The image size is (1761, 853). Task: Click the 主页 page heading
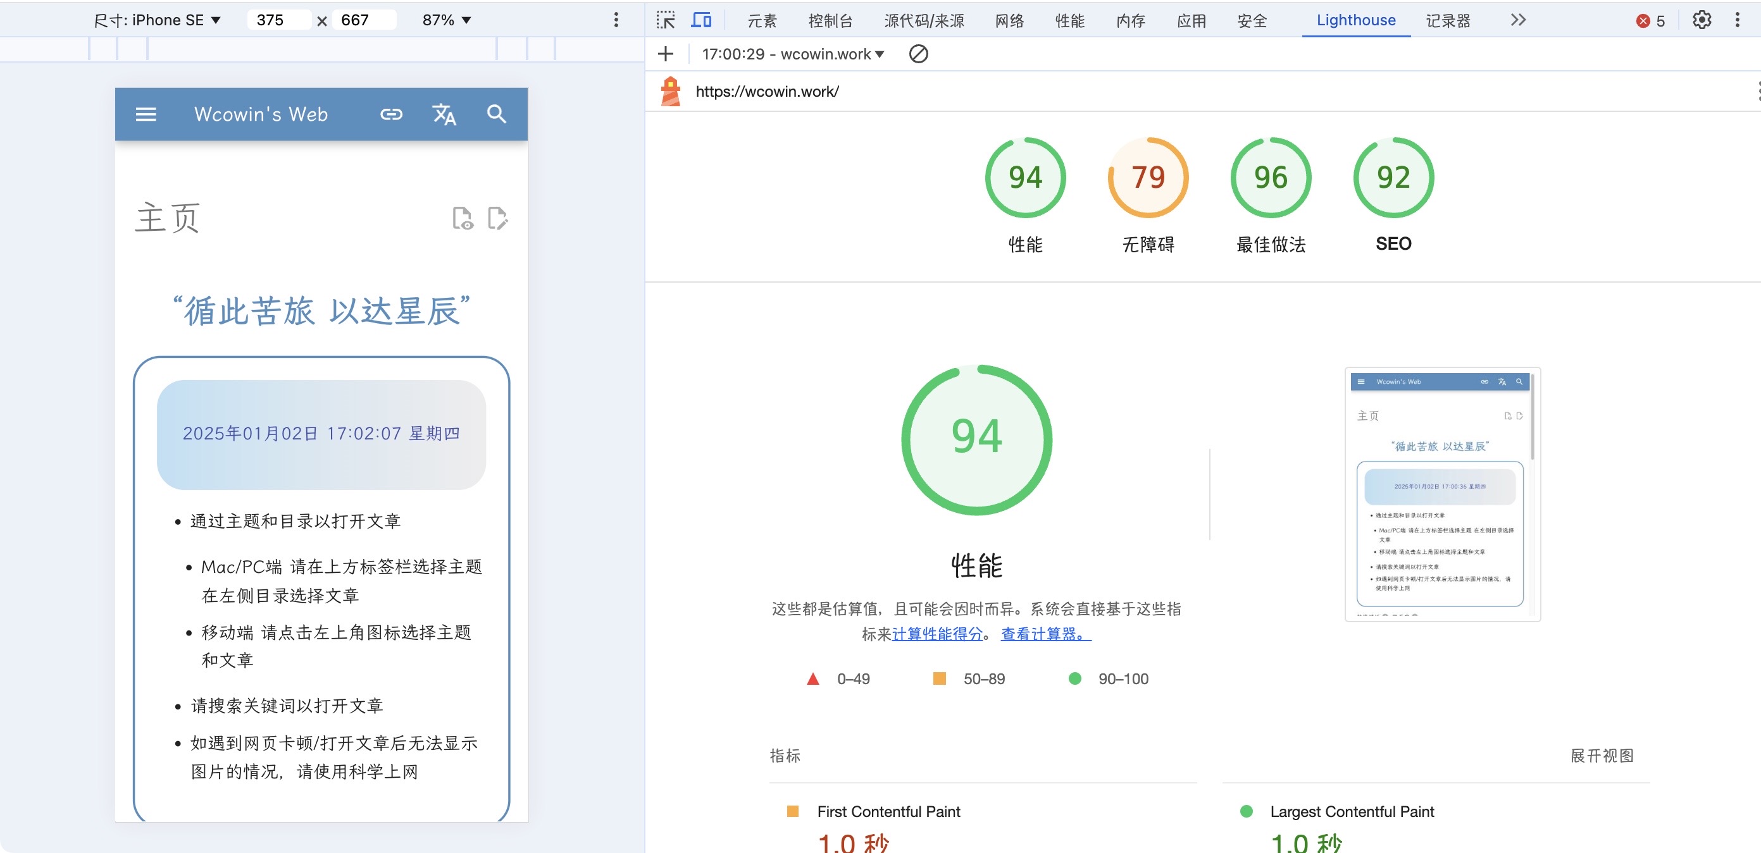tap(168, 219)
